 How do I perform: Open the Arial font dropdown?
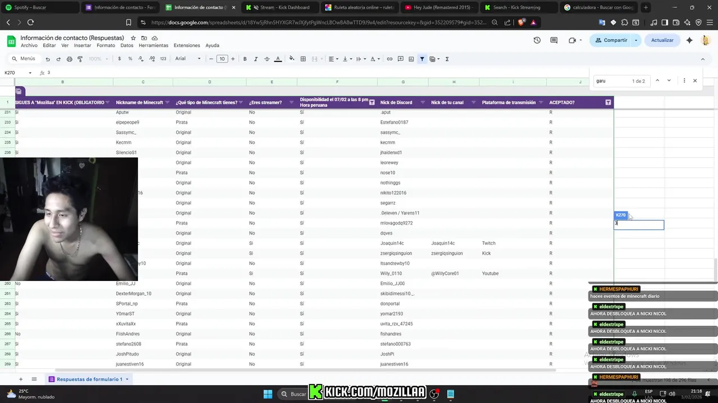pos(187,59)
